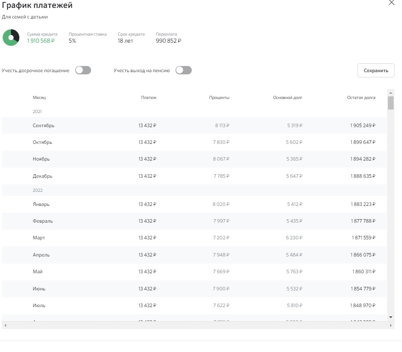Click the 18 лет loan term value
The image size is (402, 352).
point(125,41)
